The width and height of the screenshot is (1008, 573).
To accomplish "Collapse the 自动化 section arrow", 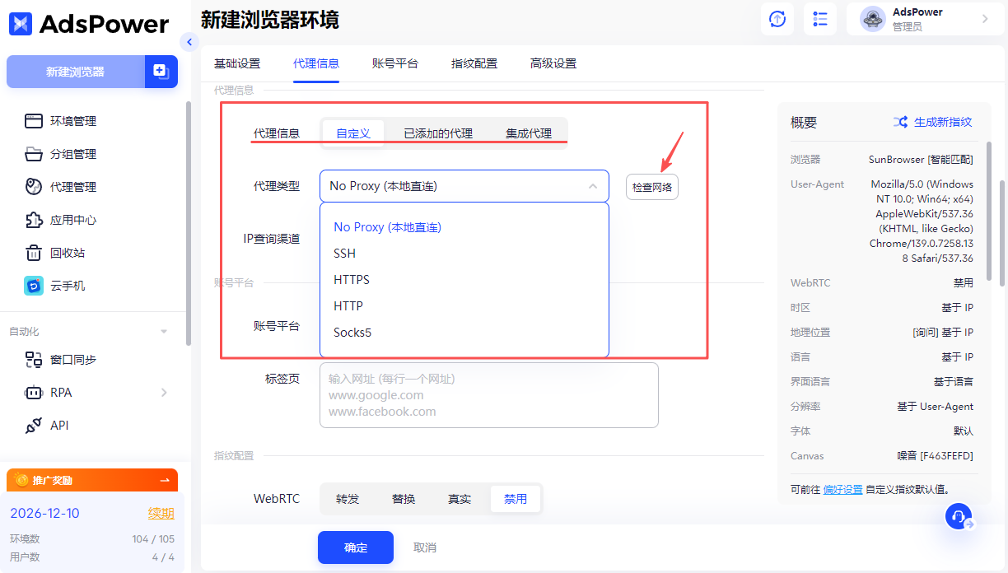I will pyautogui.click(x=164, y=332).
